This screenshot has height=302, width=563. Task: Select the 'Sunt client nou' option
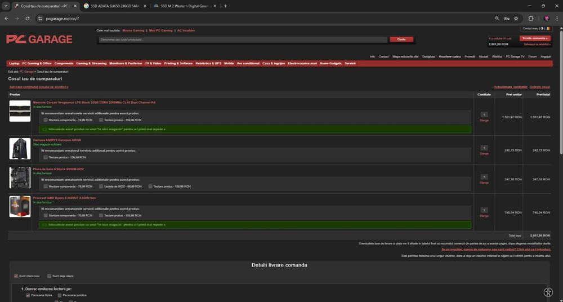coord(16,276)
